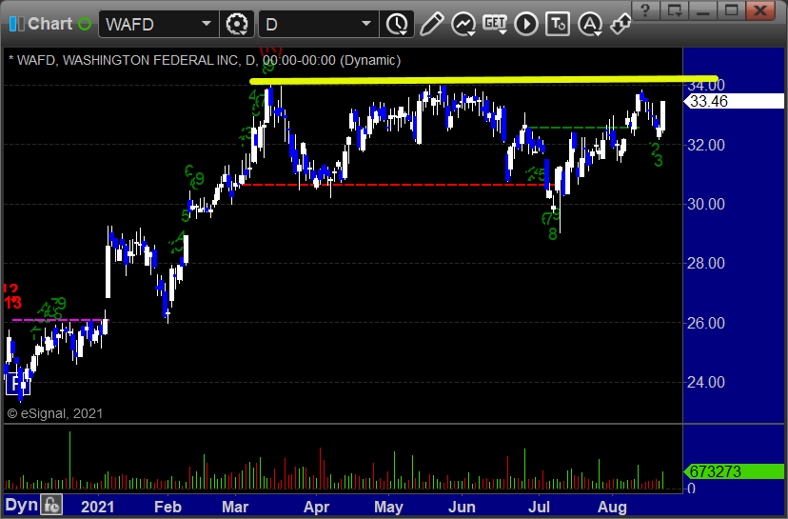Click the Dyn scaling label
This screenshot has width=788, height=519.
[x=21, y=505]
